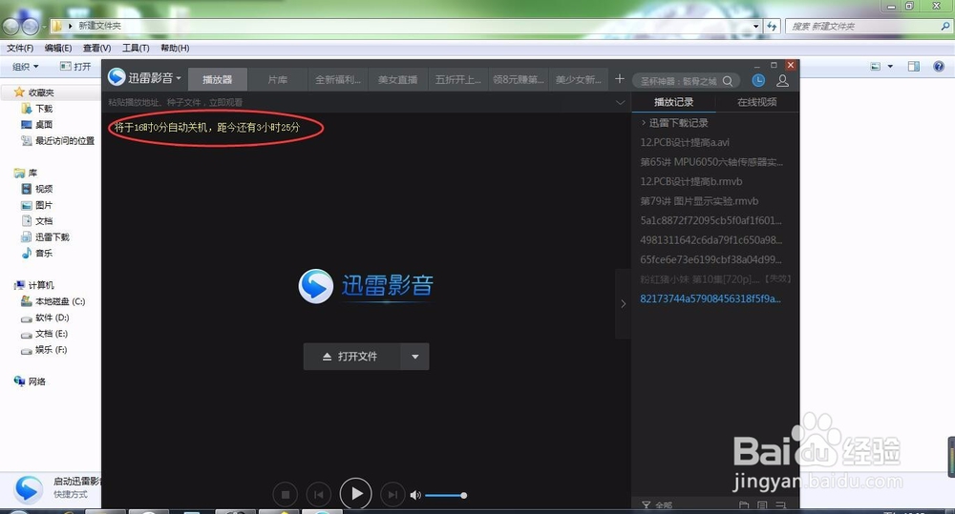955x514 pixels.
Task: Click the 打开 button in Explorer toolbar
Action: [x=75, y=67]
